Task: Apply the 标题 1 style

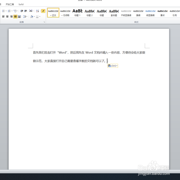Action: [x=77, y=13]
